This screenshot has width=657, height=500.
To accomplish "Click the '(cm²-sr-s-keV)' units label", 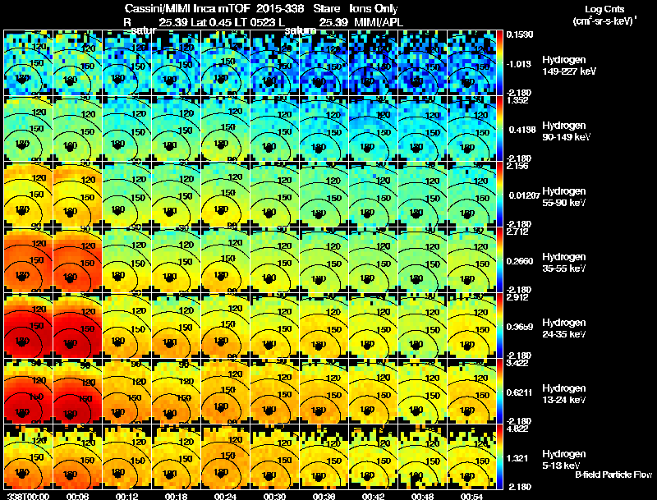I will tap(604, 21).
